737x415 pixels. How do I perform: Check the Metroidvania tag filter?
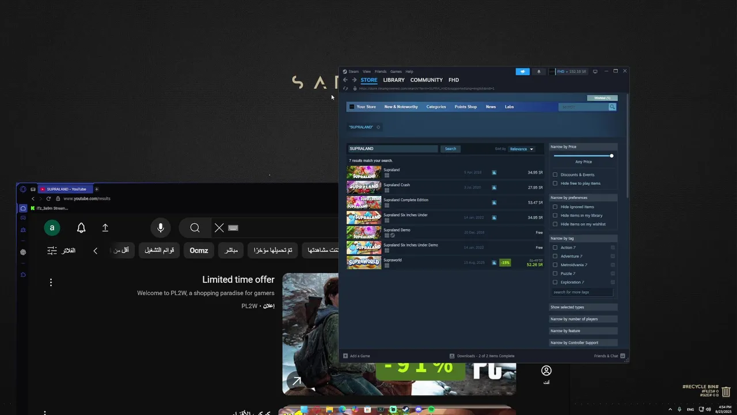pos(555,265)
